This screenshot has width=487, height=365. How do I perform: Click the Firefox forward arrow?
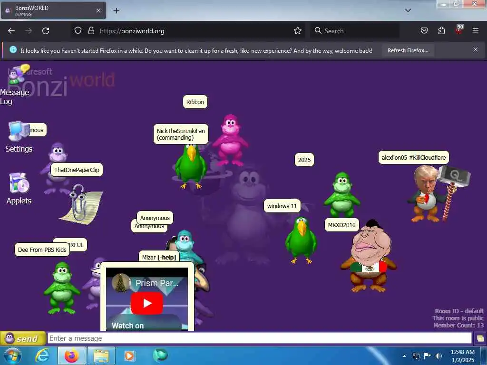(x=29, y=31)
